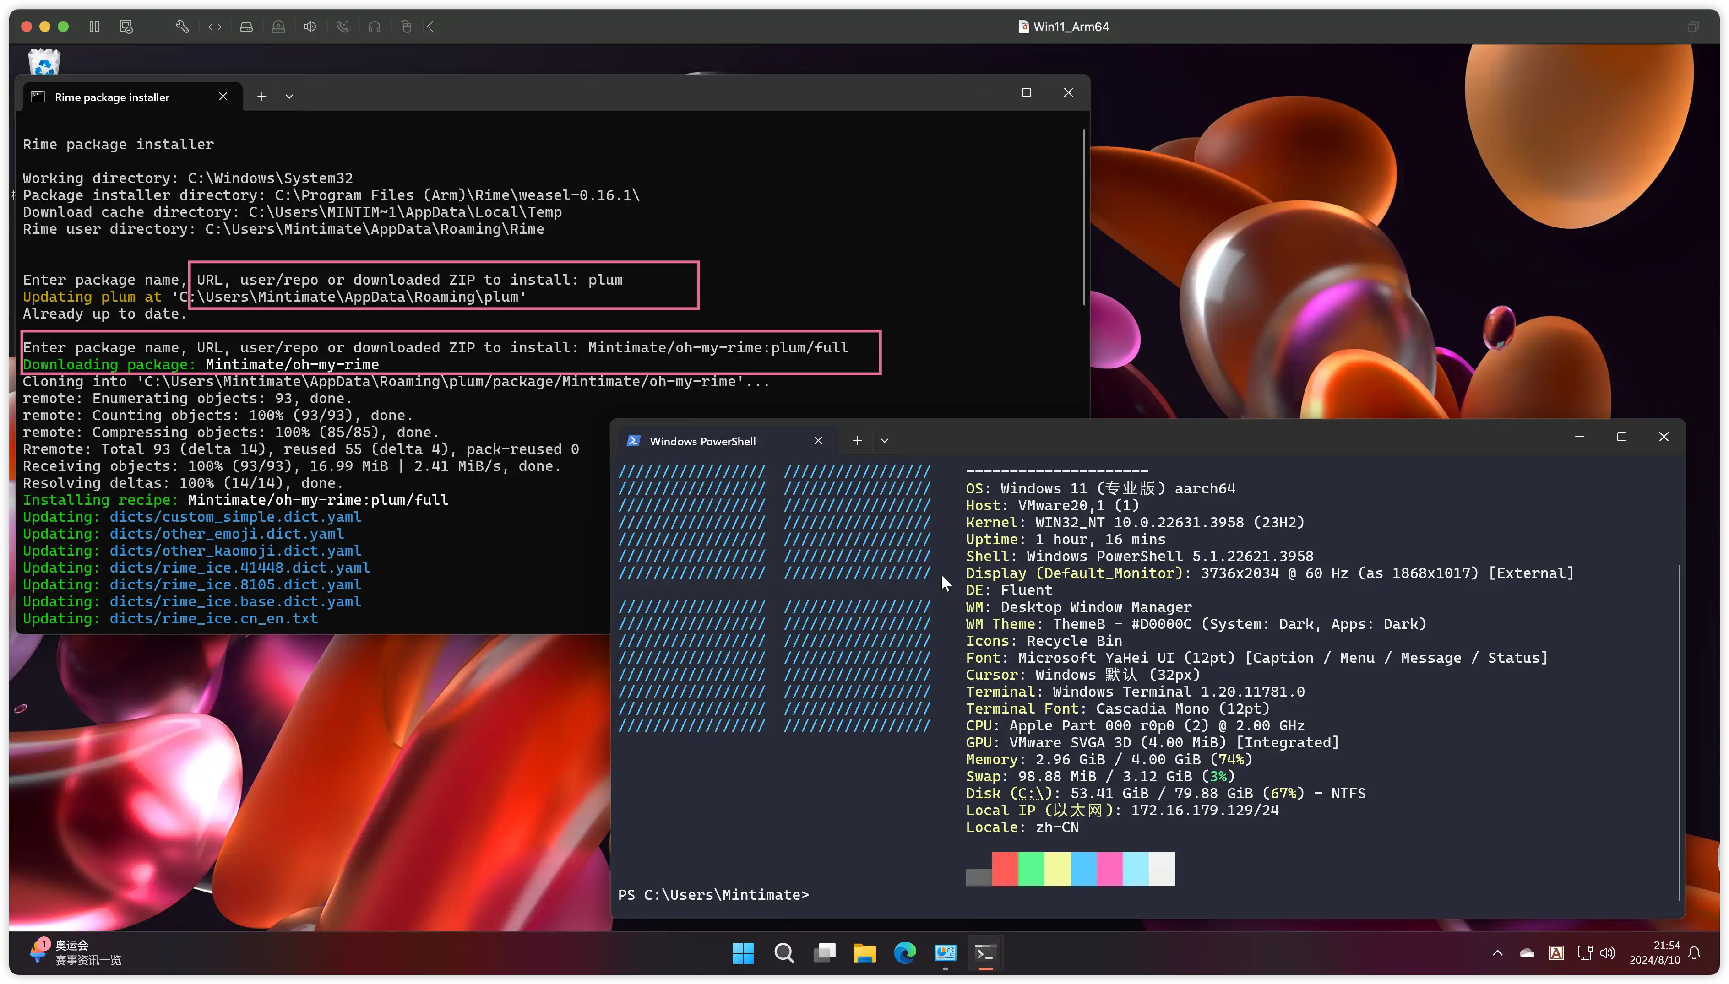Add a new tab in Rime terminal window
1729x984 pixels.
(x=261, y=97)
